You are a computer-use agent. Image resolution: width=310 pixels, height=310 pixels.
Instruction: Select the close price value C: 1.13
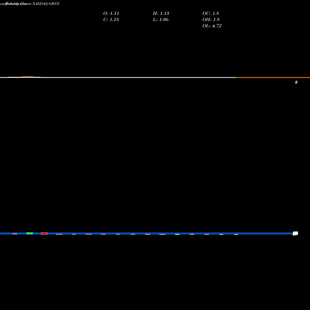pos(111,20)
